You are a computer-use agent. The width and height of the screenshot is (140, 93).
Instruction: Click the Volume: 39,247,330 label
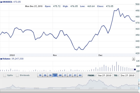click(13, 59)
